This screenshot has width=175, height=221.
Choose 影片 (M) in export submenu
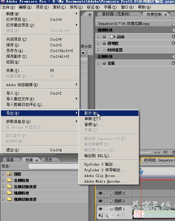[x=109, y=113]
